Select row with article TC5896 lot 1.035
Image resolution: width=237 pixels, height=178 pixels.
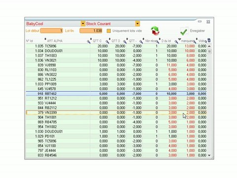click(116, 46)
